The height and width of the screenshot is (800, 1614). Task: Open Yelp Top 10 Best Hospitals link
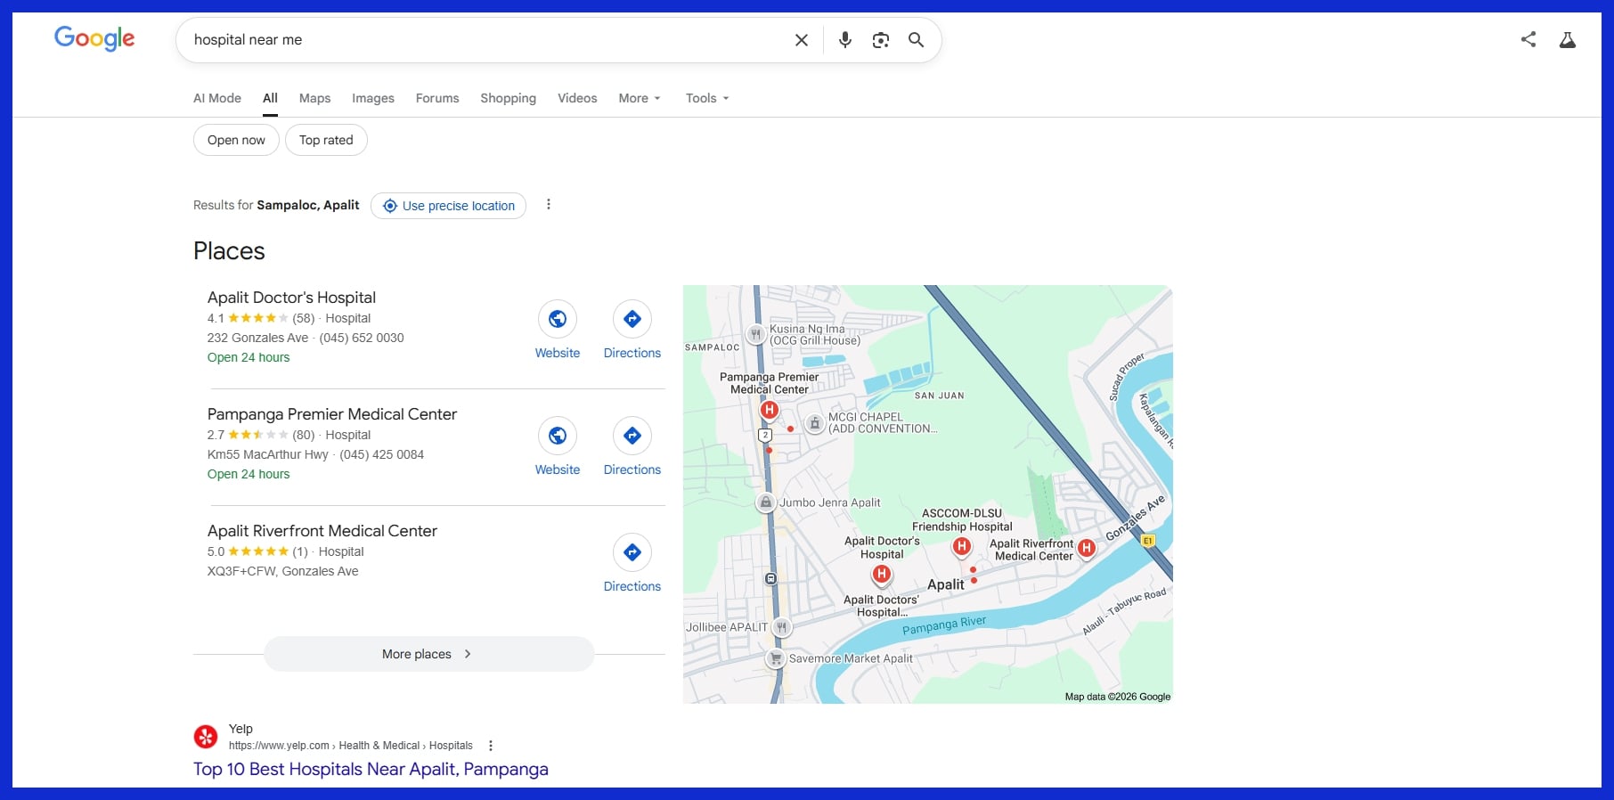click(371, 769)
